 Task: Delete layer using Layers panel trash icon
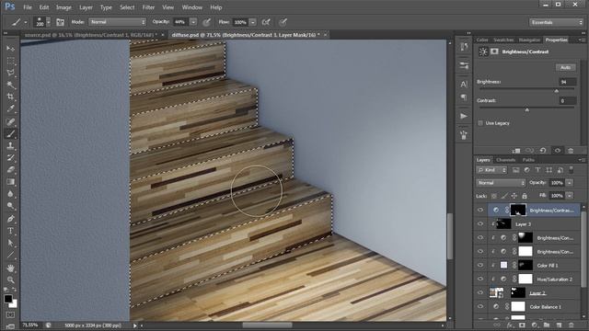(x=572, y=325)
